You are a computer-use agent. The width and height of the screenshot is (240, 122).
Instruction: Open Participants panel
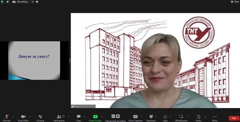click(x=59, y=118)
